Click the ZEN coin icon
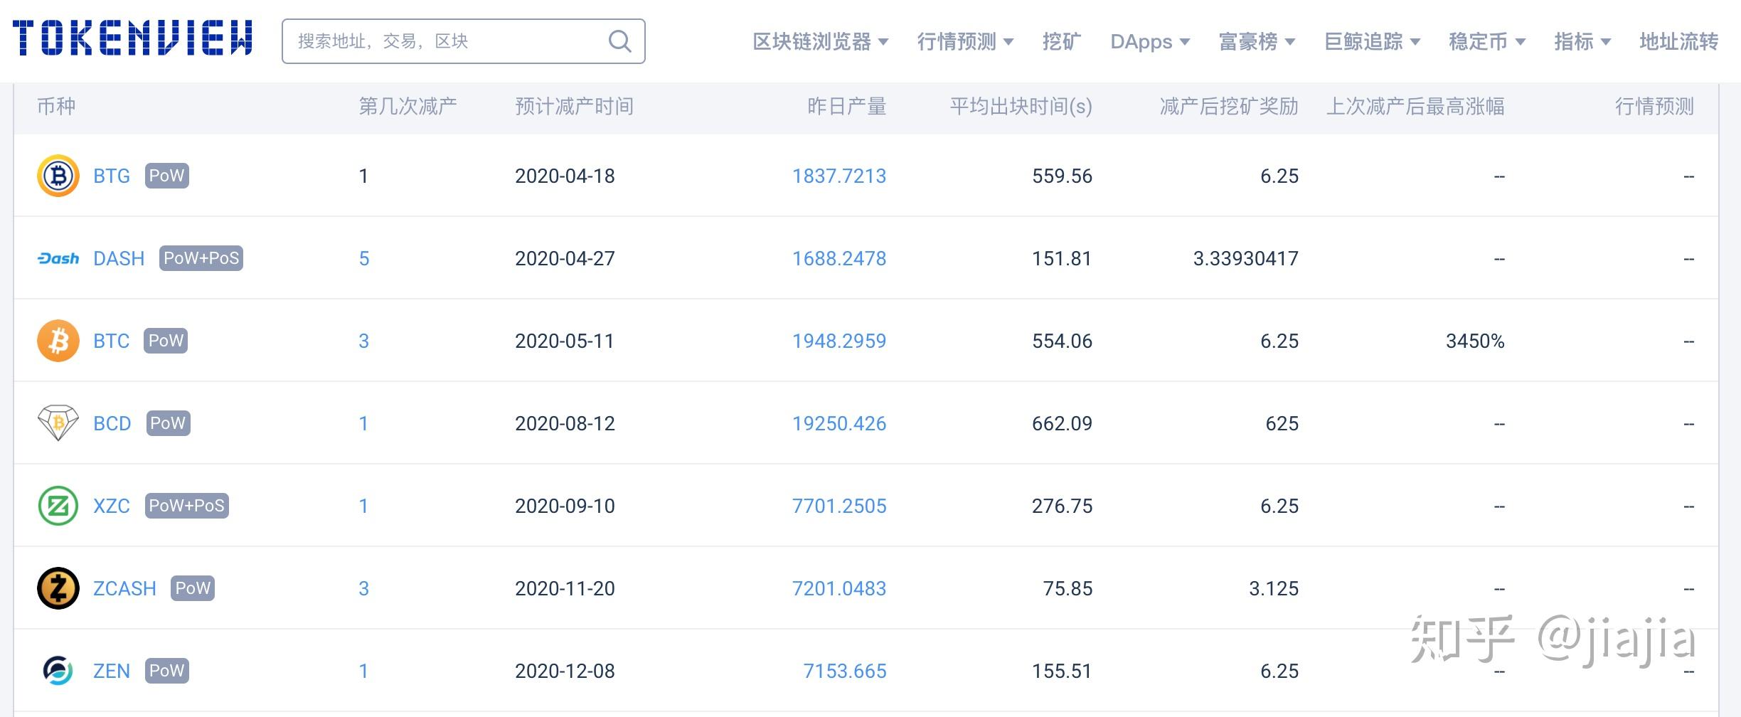 coord(58,671)
